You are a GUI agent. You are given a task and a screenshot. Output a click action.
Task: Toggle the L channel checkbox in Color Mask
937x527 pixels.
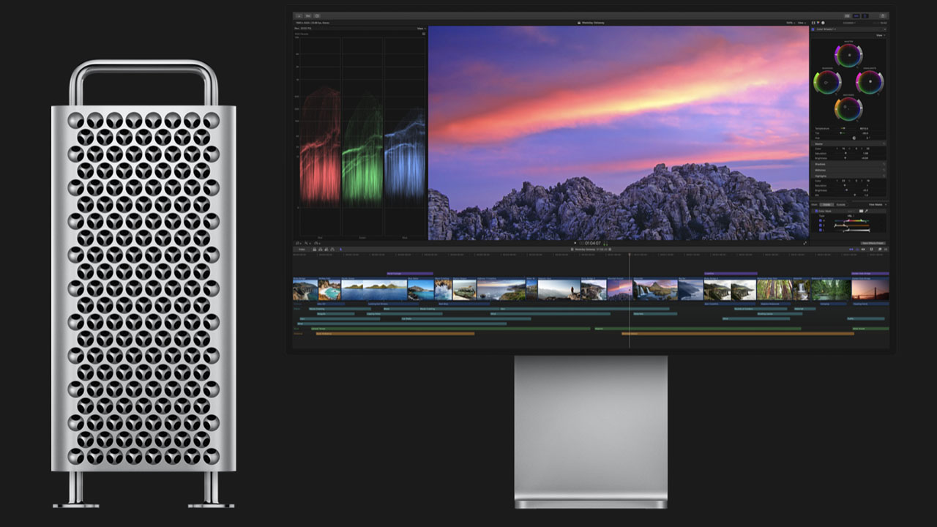(x=821, y=230)
